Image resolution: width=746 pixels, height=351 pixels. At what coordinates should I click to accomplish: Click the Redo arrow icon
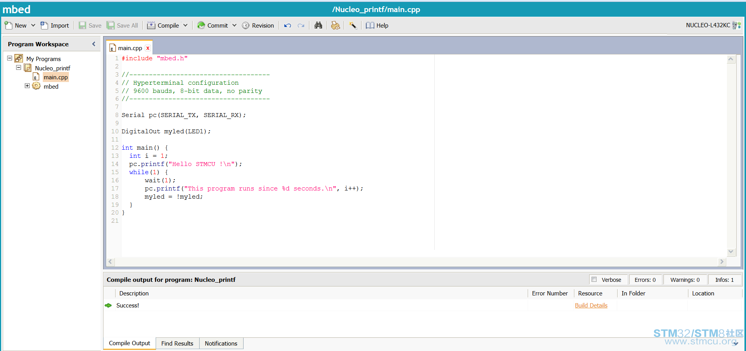pos(301,25)
